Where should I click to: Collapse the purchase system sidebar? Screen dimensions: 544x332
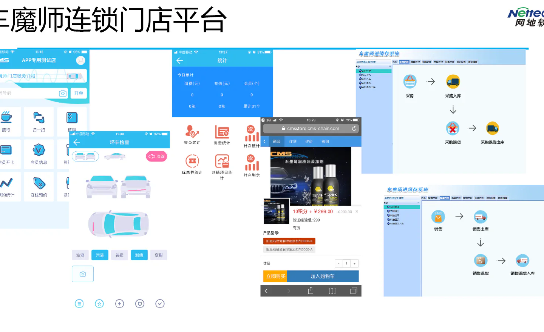coord(389,66)
